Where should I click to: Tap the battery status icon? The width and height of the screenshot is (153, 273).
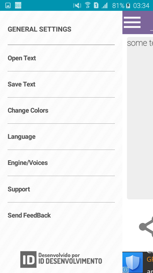point(128,5)
